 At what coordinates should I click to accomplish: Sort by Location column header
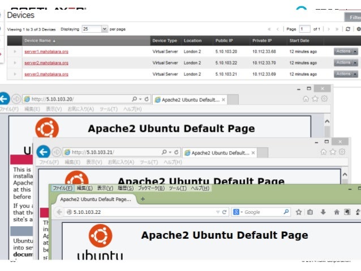(193, 41)
